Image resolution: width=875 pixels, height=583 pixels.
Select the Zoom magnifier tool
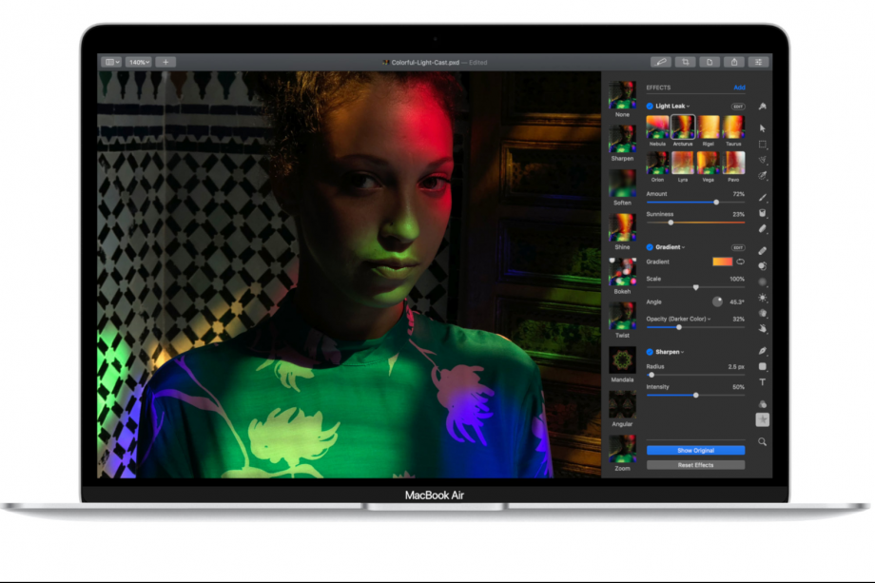pyautogui.click(x=762, y=442)
